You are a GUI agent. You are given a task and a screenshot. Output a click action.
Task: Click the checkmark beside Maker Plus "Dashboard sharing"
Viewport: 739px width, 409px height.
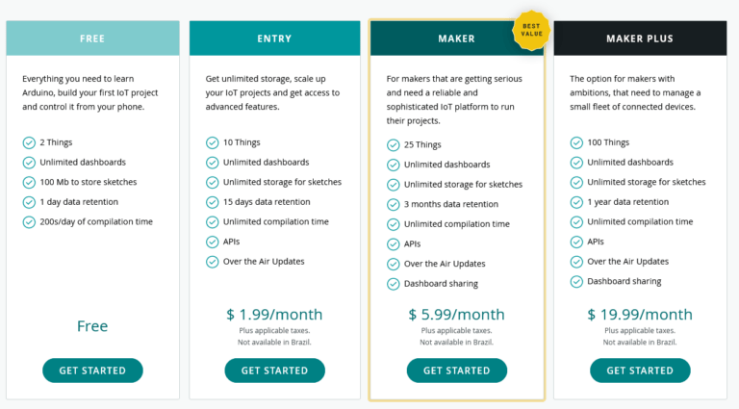(x=576, y=281)
